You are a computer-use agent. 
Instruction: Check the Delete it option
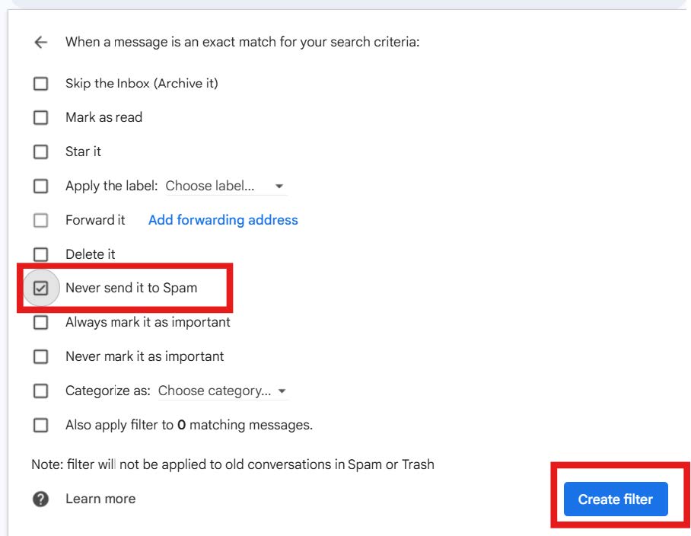point(40,254)
